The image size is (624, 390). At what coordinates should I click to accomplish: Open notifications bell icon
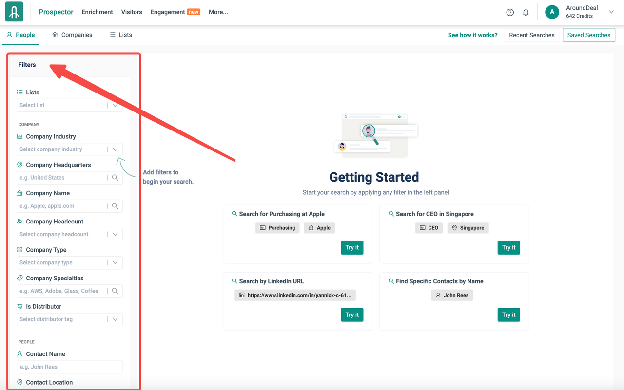point(526,13)
